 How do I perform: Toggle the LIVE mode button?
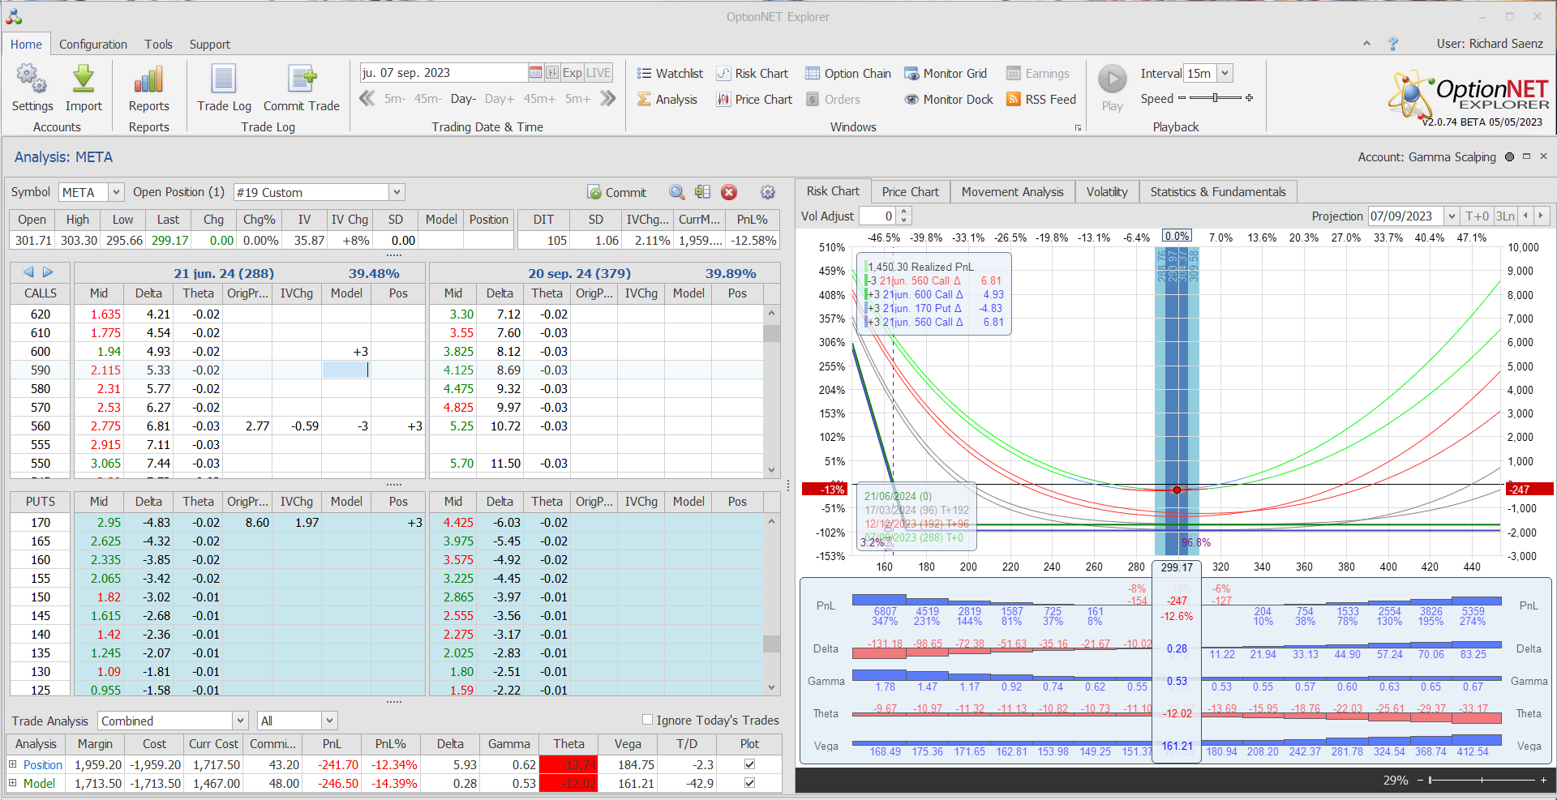click(x=598, y=72)
